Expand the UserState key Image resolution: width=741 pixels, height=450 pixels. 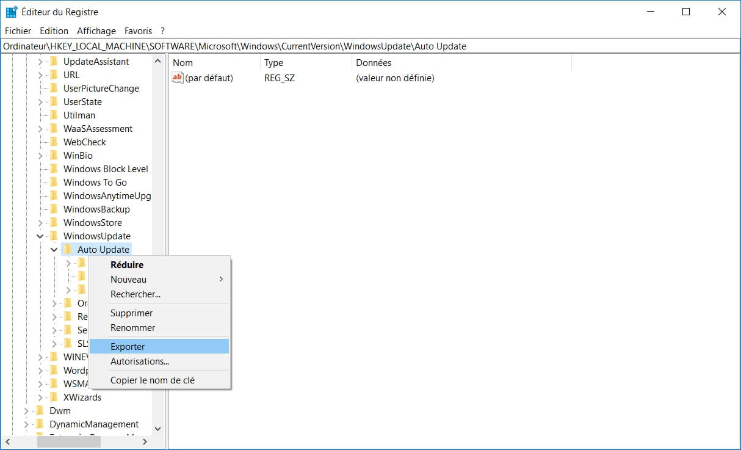[x=40, y=101]
